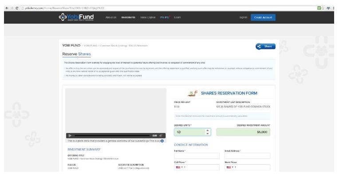Screen dimensions: 339x178
Task: Open Work Phone country flag dropdown
Action: pyautogui.click(x=229, y=167)
